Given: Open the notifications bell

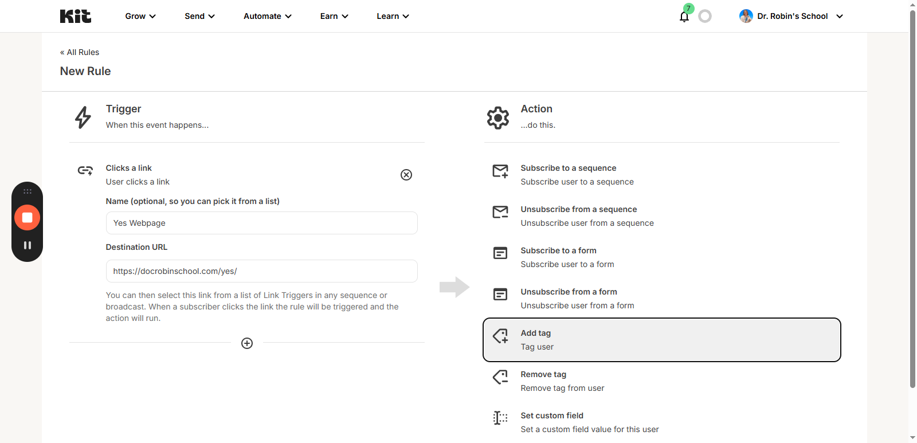Looking at the screenshot, I should (x=684, y=17).
